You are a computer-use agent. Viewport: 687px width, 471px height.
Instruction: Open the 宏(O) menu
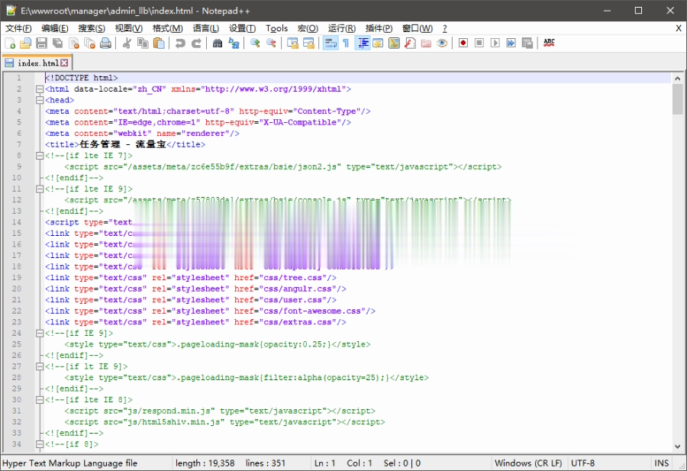(308, 28)
